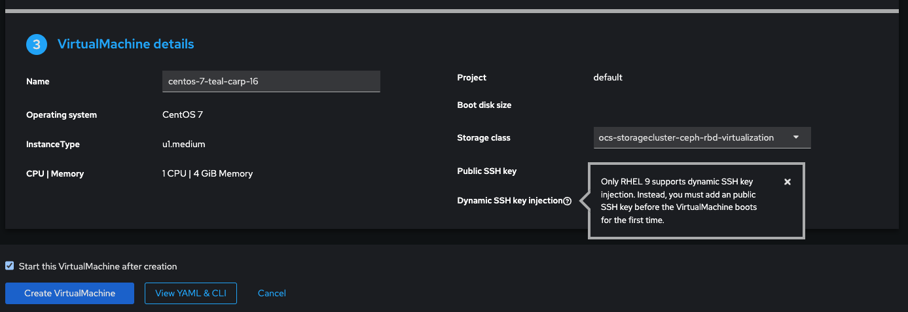Uncheck Start this VirtualMachine after creation

click(10, 266)
